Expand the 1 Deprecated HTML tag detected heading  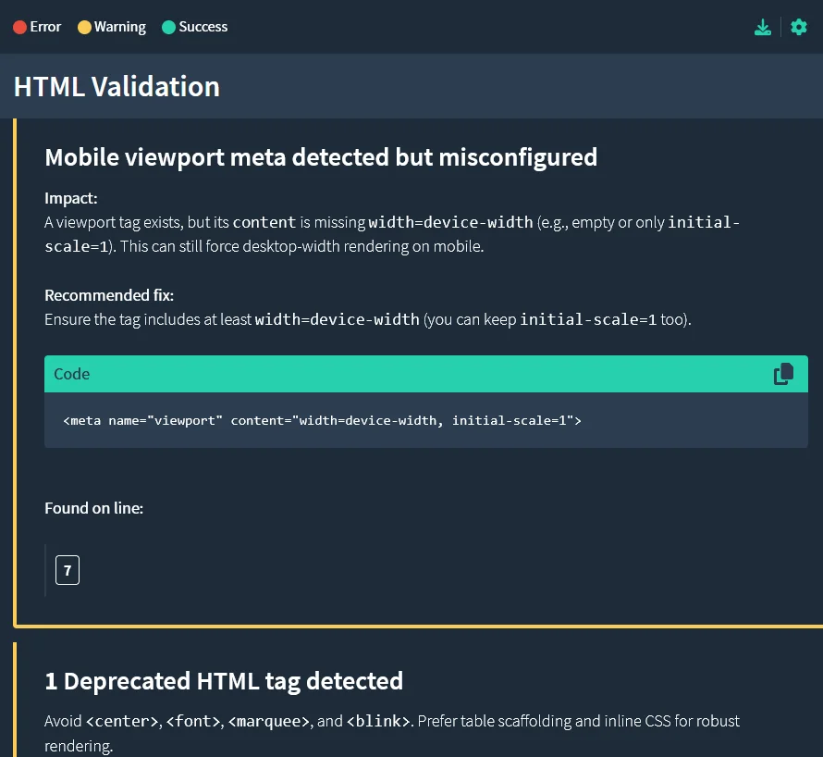coord(224,681)
